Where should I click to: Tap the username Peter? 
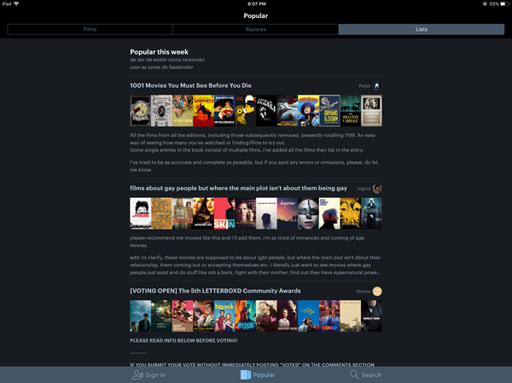coord(364,86)
